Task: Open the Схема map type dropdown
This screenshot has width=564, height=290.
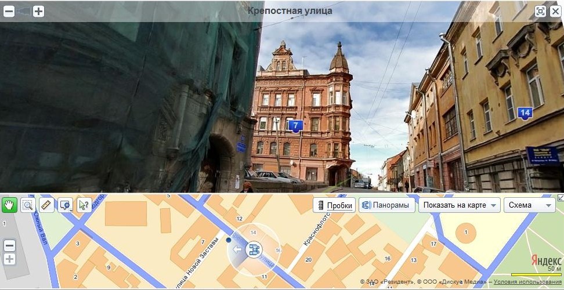Action: [529, 205]
